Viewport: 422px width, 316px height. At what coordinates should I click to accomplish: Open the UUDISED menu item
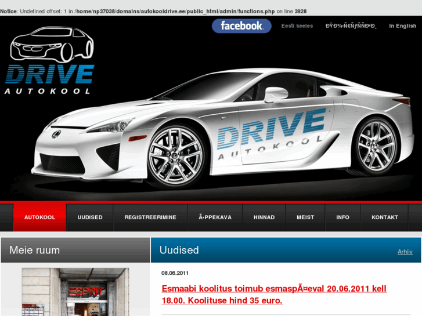tap(90, 217)
